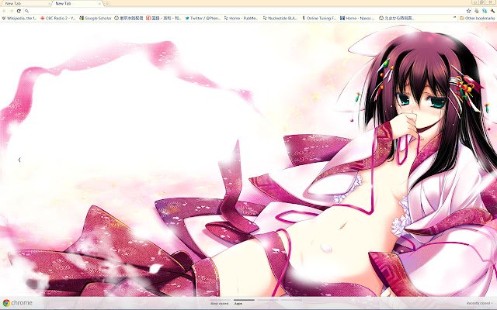
Task: Select the second New Tab tab
Action: (x=76, y=3)
